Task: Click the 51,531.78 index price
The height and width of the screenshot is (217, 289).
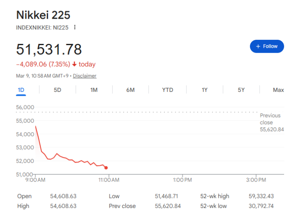Action: click(x=49, y=49)
